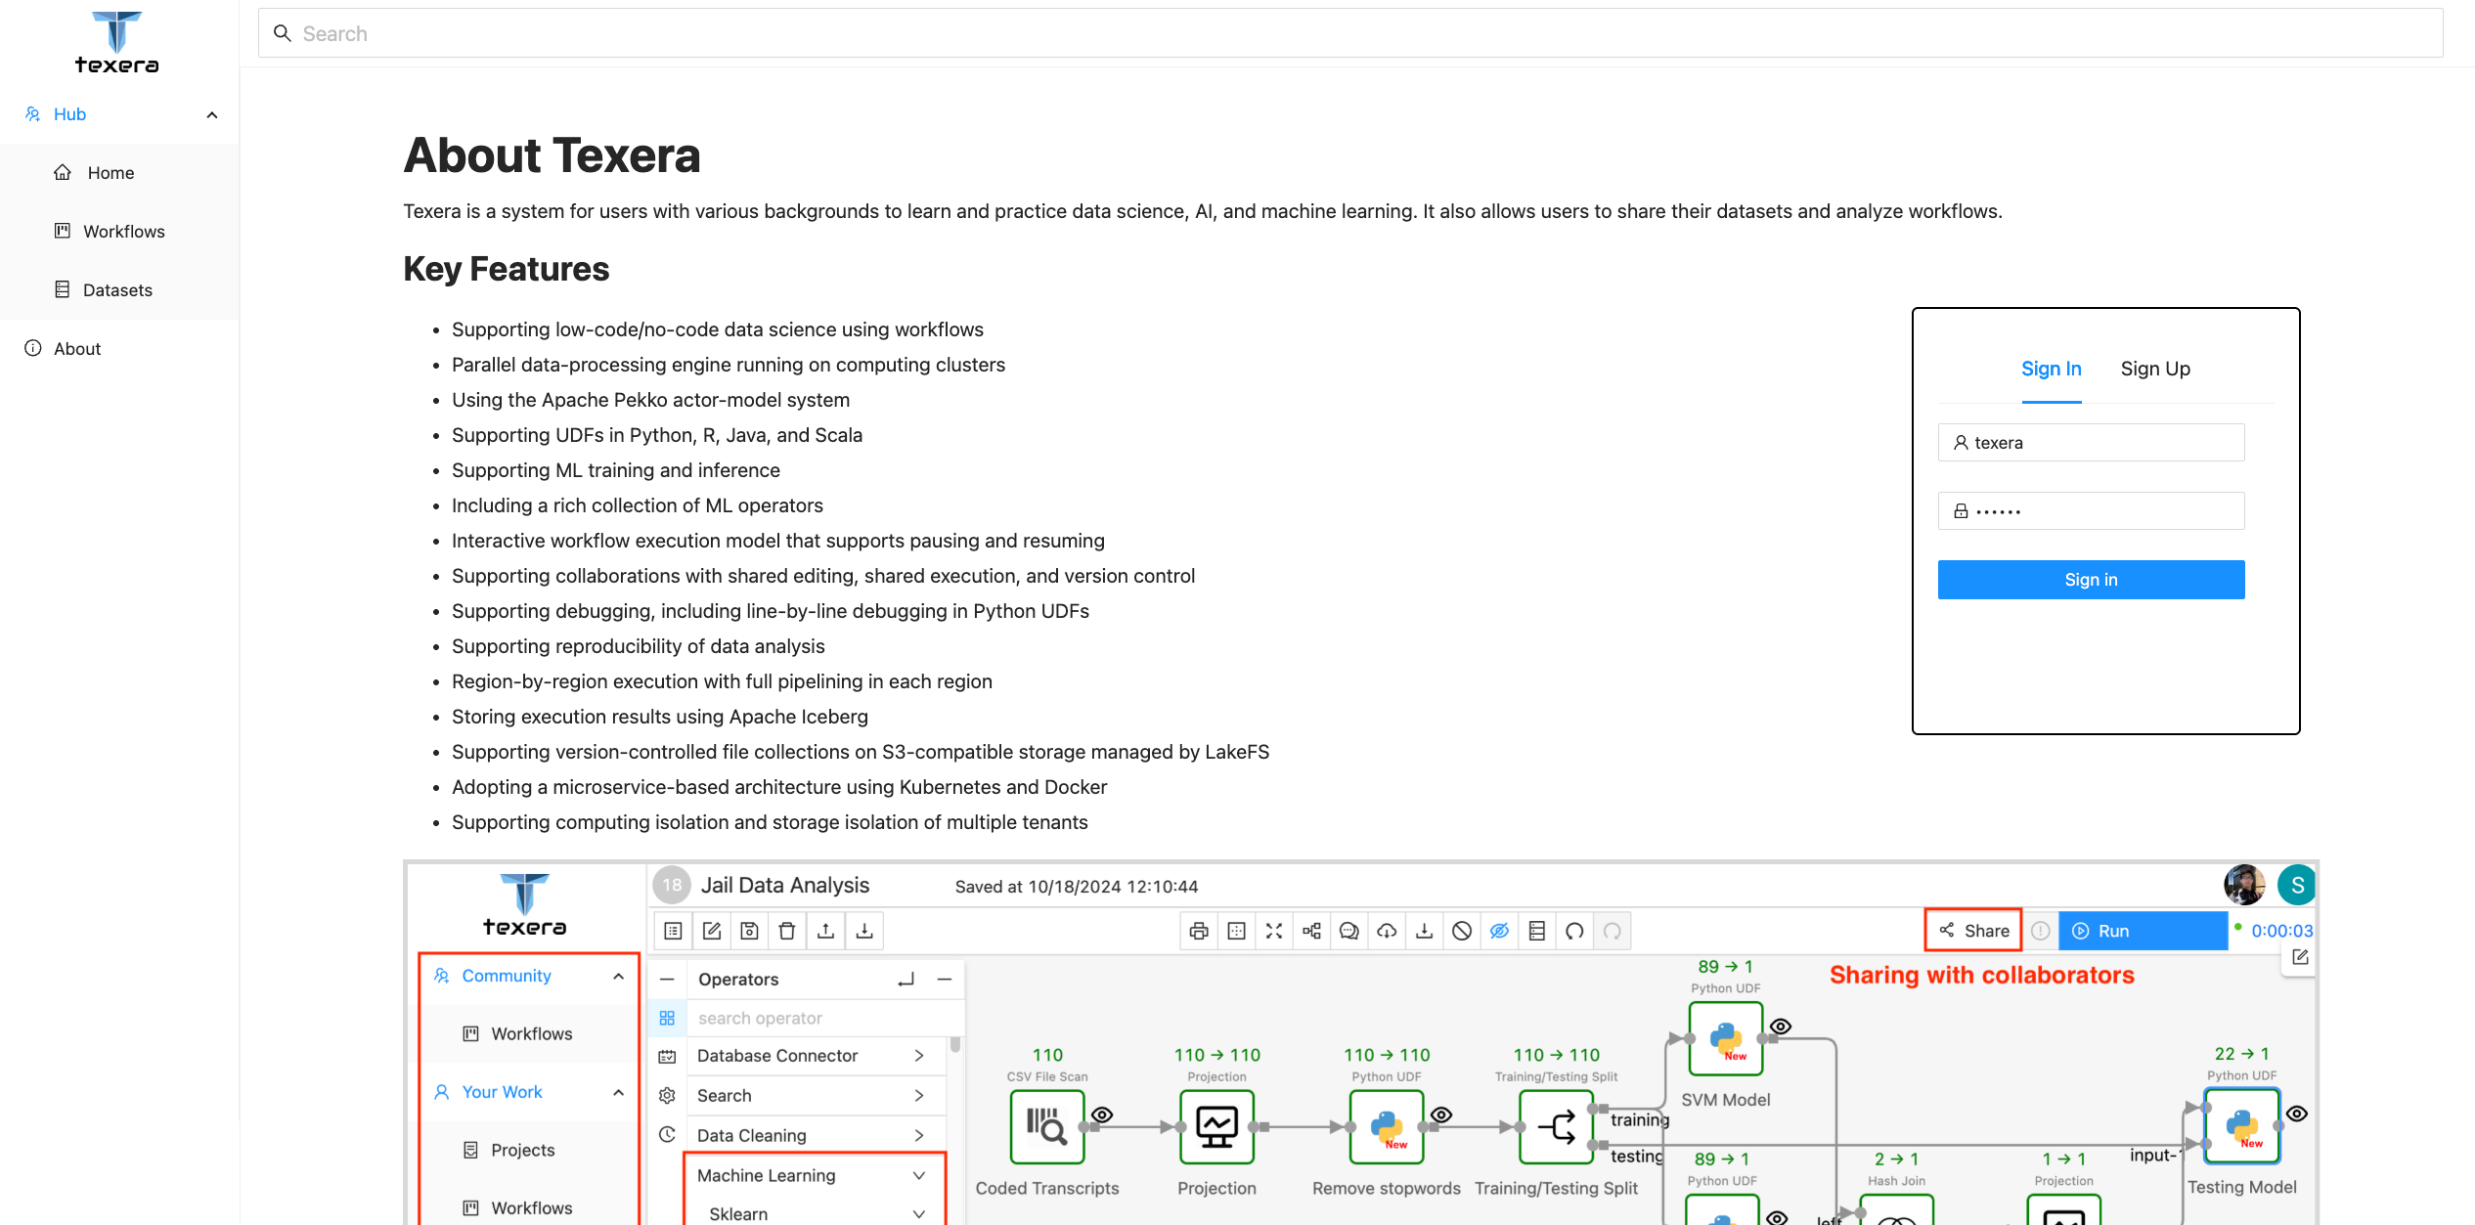2475x1225 pixels.
Task: Click the password input field
Action: point(2091,511)
